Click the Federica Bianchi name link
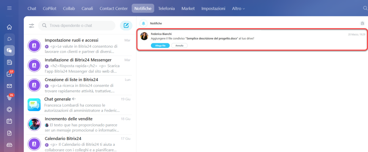This screenshot has height=152, width=368. coord(161,34)
